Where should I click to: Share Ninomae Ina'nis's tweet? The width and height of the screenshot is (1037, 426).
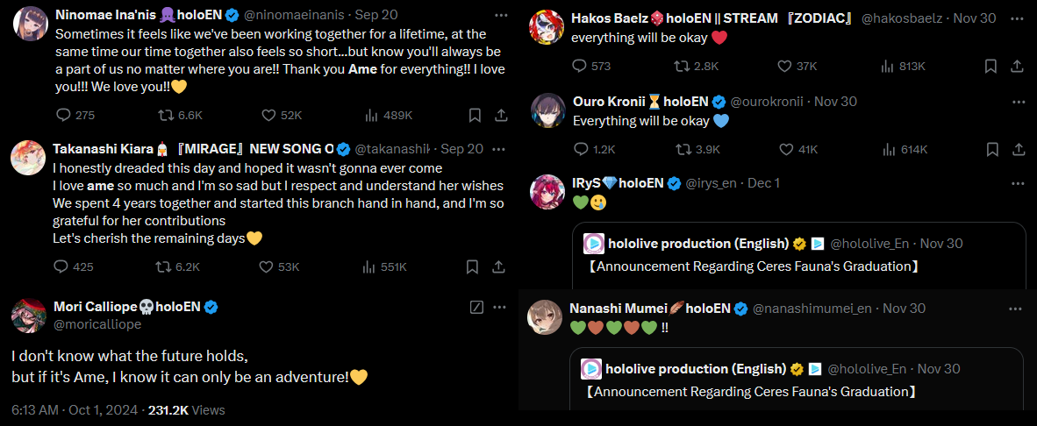point(501,115)
